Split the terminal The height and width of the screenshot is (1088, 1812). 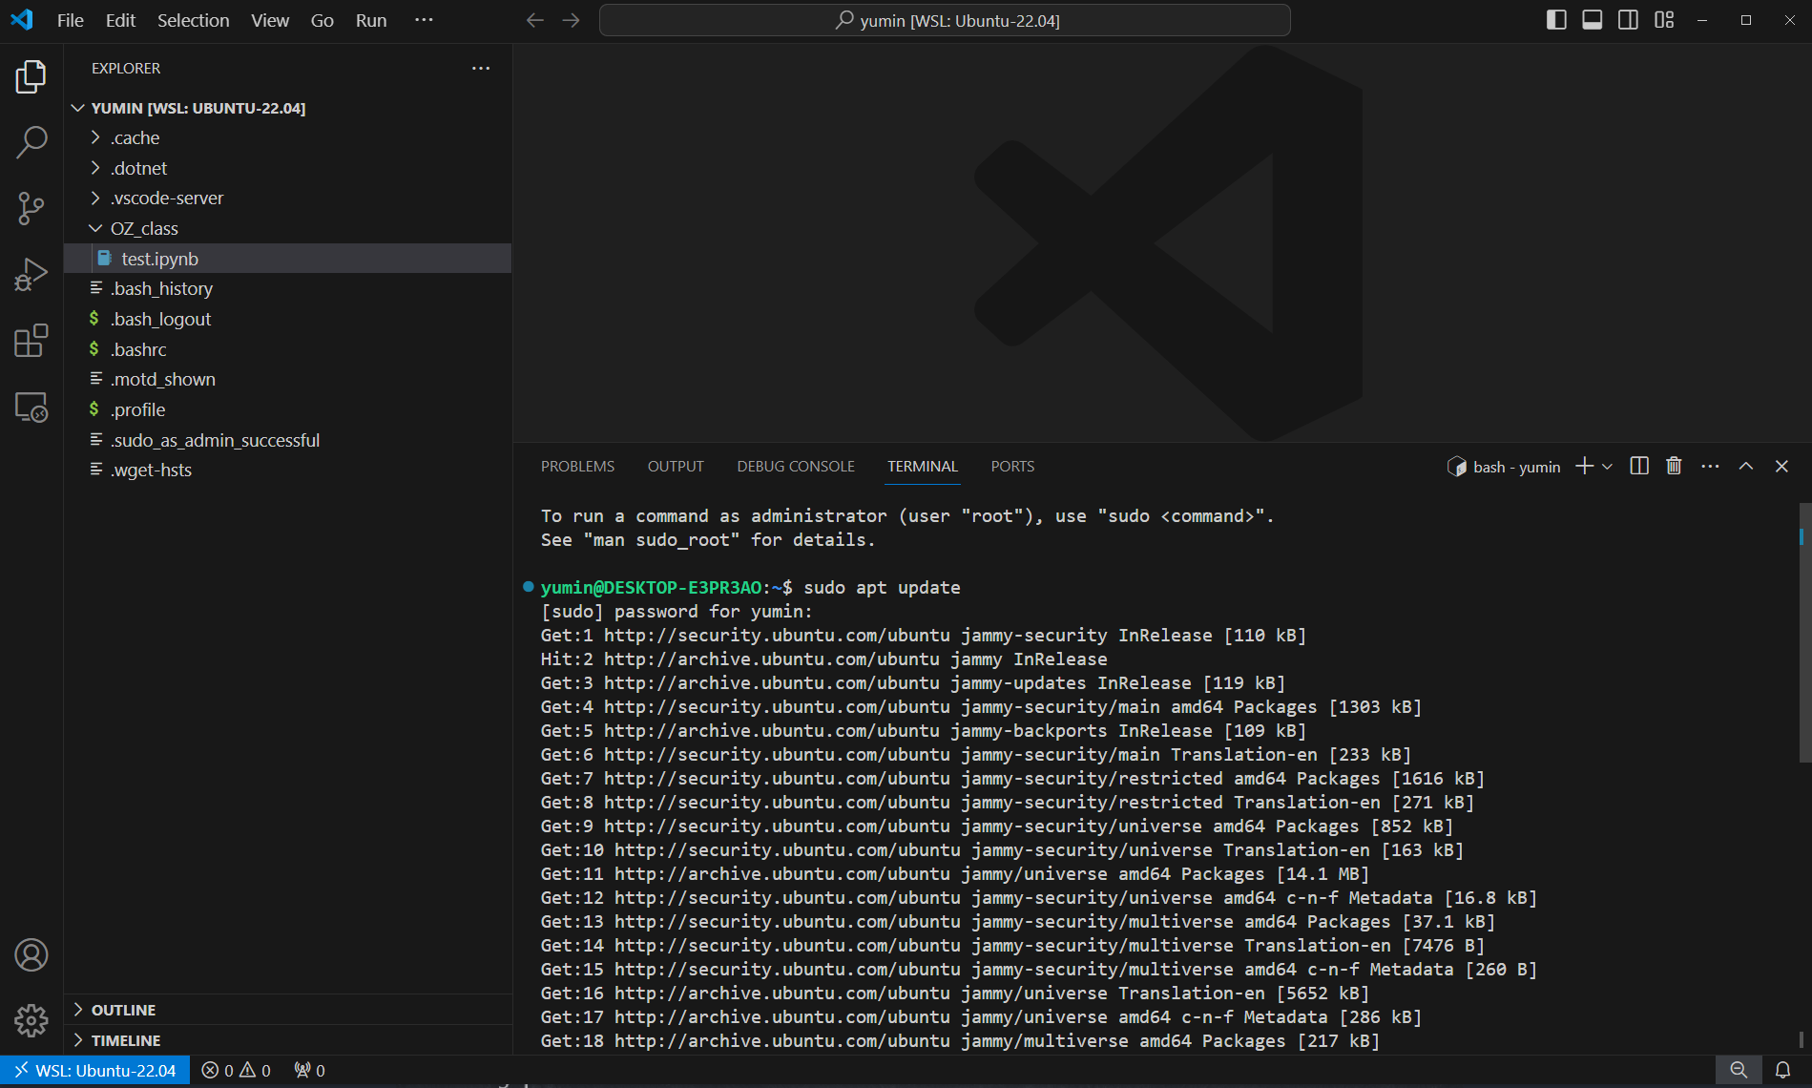pos(1639,466)
